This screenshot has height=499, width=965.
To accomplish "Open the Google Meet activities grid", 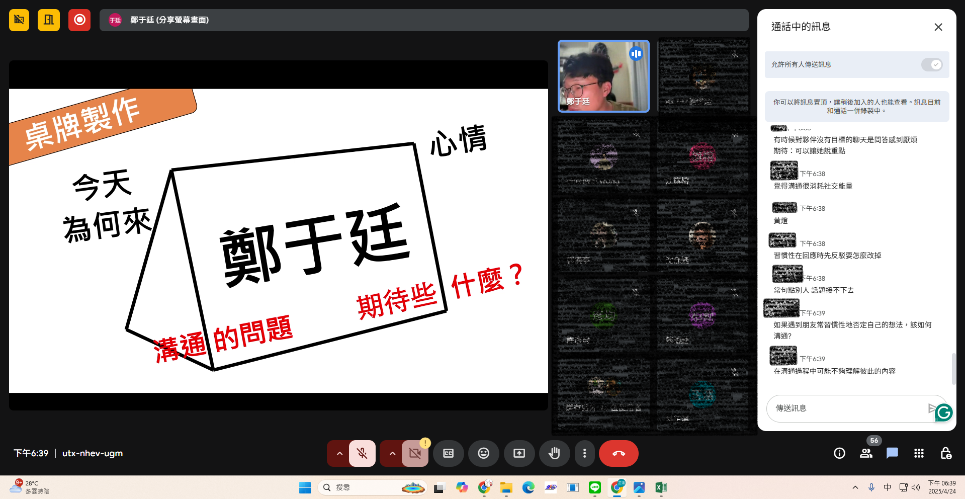I will 919,453.
